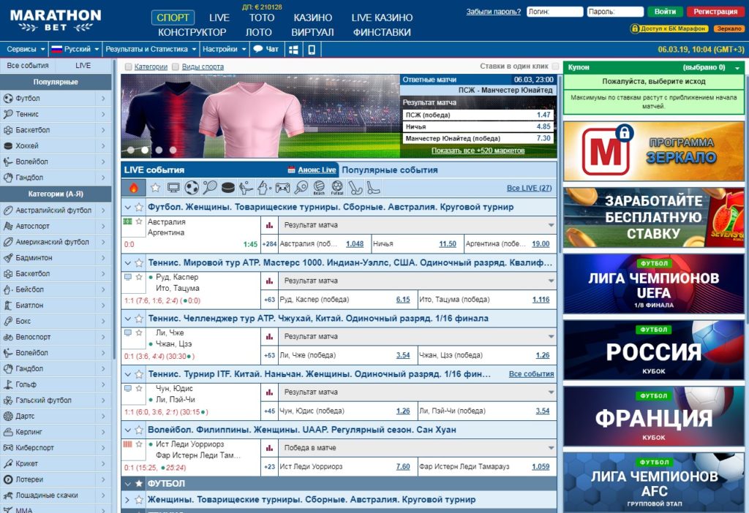Filter live events by the star favorites icon
The image size is (749, 513).
click(155, 188)
